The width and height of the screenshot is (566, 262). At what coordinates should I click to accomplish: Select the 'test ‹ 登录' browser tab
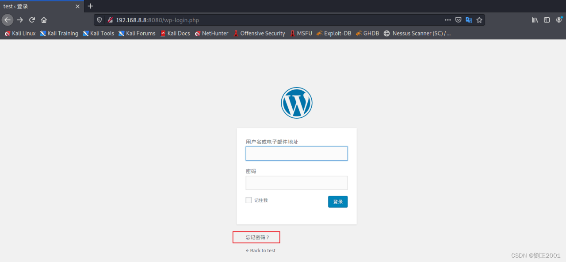click(x=42, y=6)
